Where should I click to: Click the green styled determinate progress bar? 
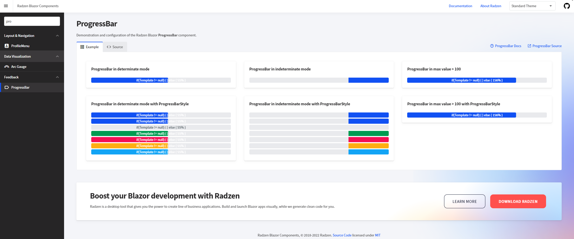click(x=161, y=133)
